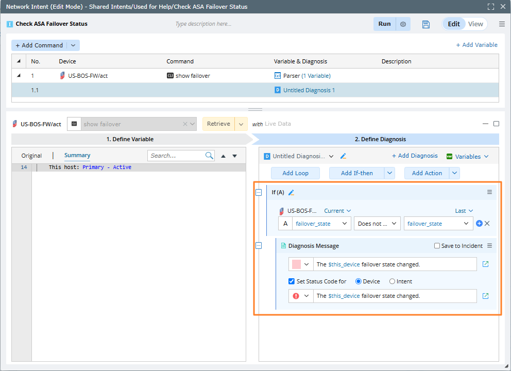Viewport: 511px width, 371px height.
Task: Open the Does not operator dropdown
Action: [377, 224]
